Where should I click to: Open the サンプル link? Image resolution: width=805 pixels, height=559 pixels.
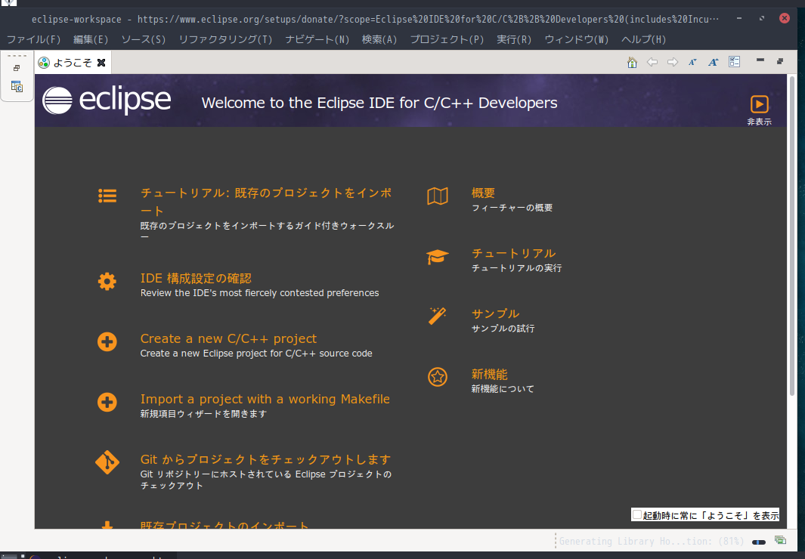coord(495,313)
